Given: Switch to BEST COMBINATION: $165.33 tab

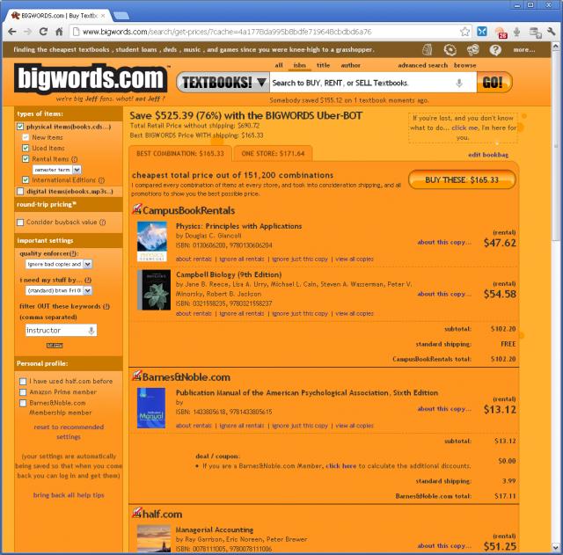Looking at the screenshot, I should click(x=180, y=154).
